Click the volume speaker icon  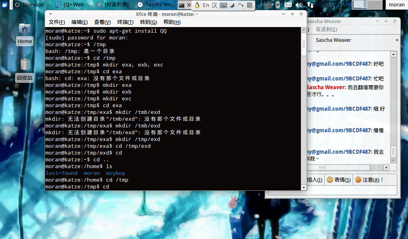click(299, 5)
